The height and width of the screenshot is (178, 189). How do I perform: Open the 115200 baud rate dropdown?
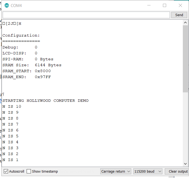tap(148, 171)
